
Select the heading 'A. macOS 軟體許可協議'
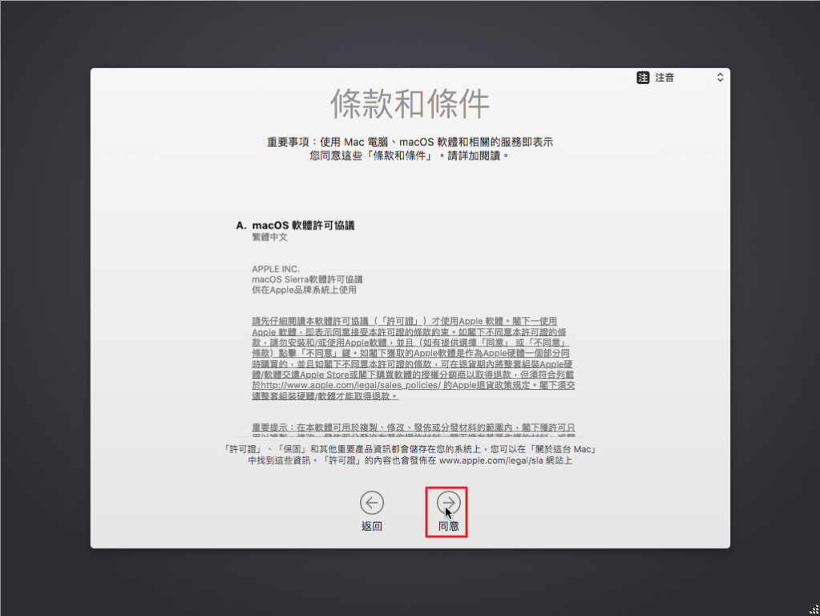pos(296,225)
